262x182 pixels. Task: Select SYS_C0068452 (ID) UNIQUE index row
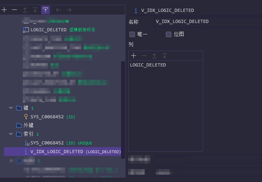(63, 143)
